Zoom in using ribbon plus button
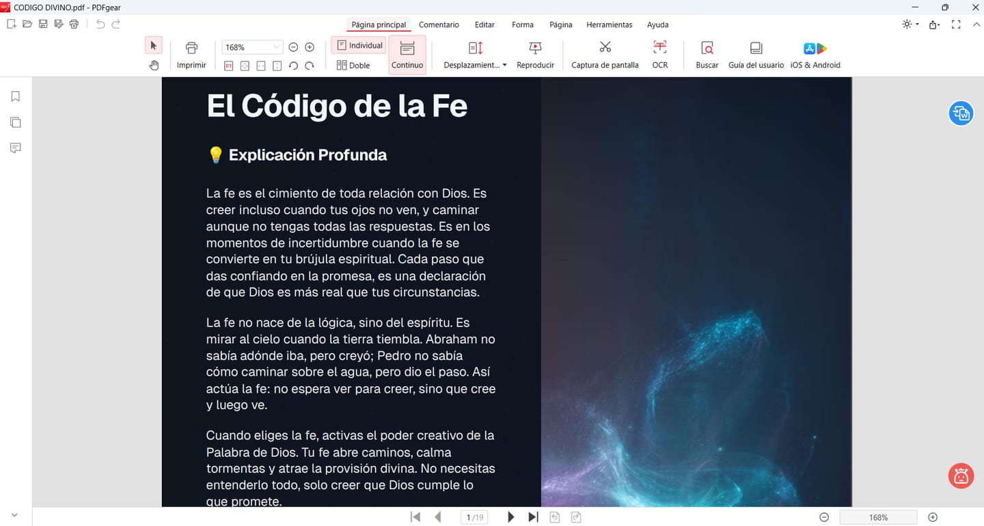 (310, 47)
